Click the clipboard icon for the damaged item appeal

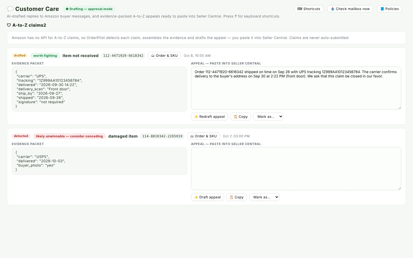click(x=231, y=197)
